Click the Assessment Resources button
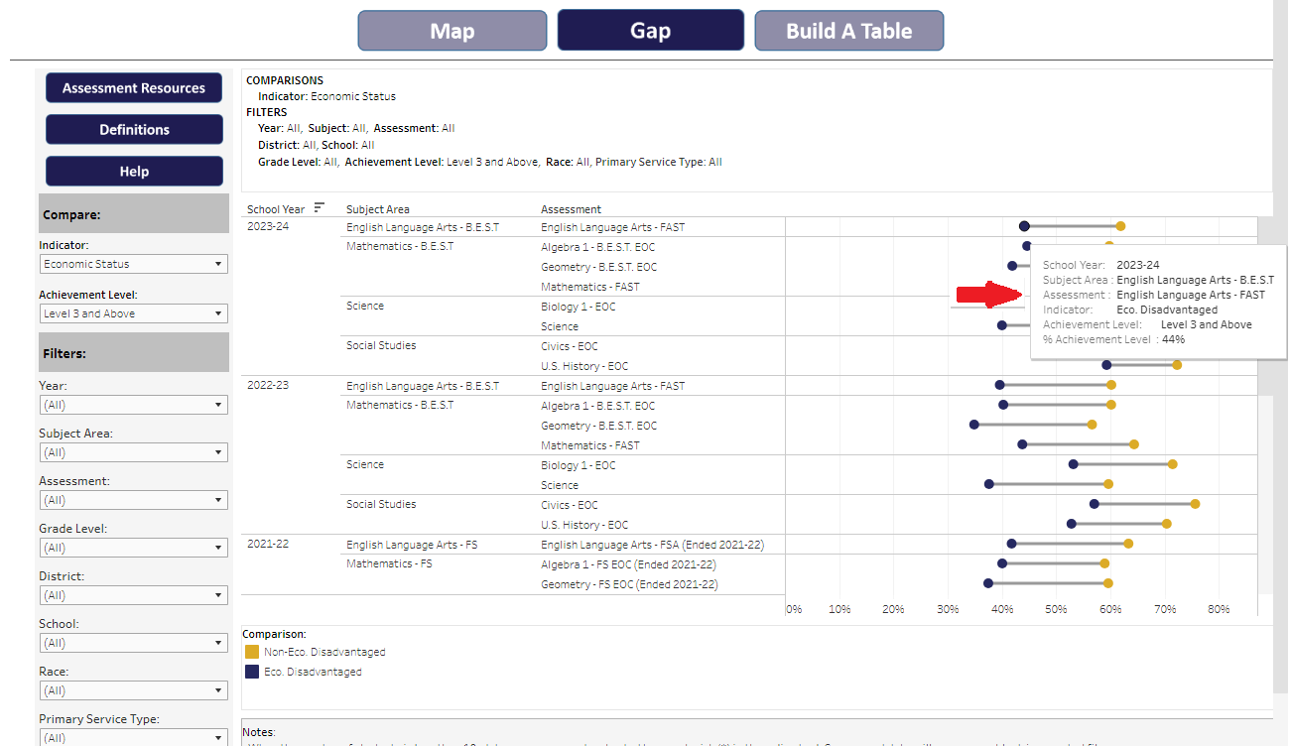1291x746 pixels. (x=134, y=87)
